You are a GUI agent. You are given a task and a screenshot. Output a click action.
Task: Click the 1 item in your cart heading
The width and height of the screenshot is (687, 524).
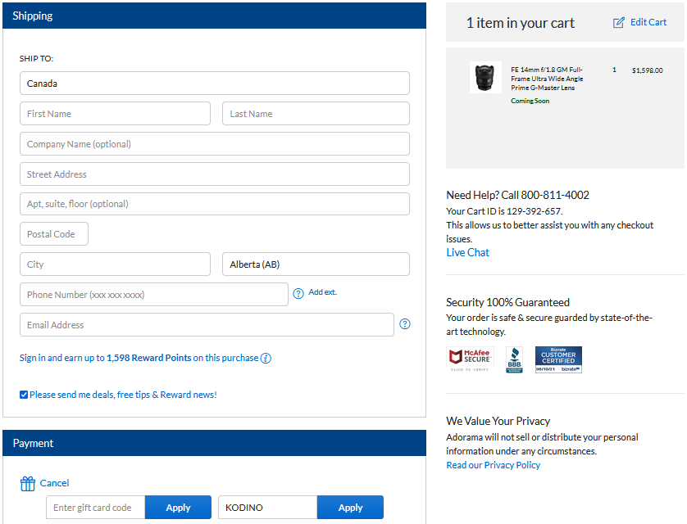point(520,23)
